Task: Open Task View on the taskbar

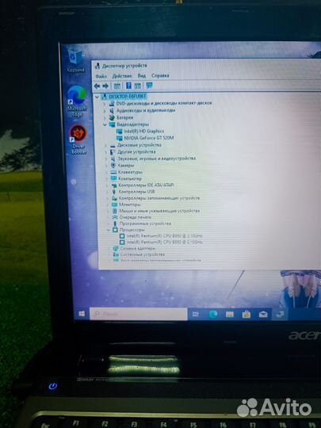Action: 196,315
